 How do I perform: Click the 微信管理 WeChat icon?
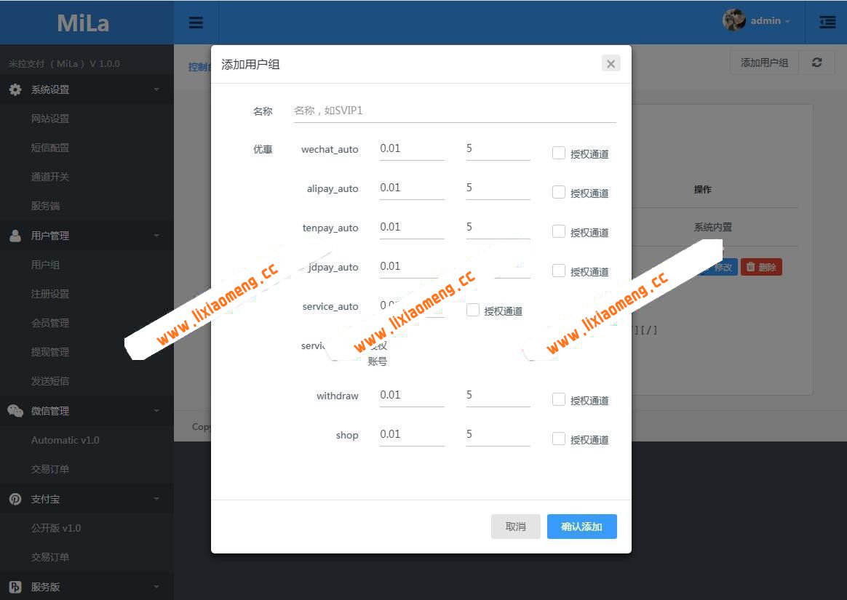pyautogui.click(x=16, y=410)
